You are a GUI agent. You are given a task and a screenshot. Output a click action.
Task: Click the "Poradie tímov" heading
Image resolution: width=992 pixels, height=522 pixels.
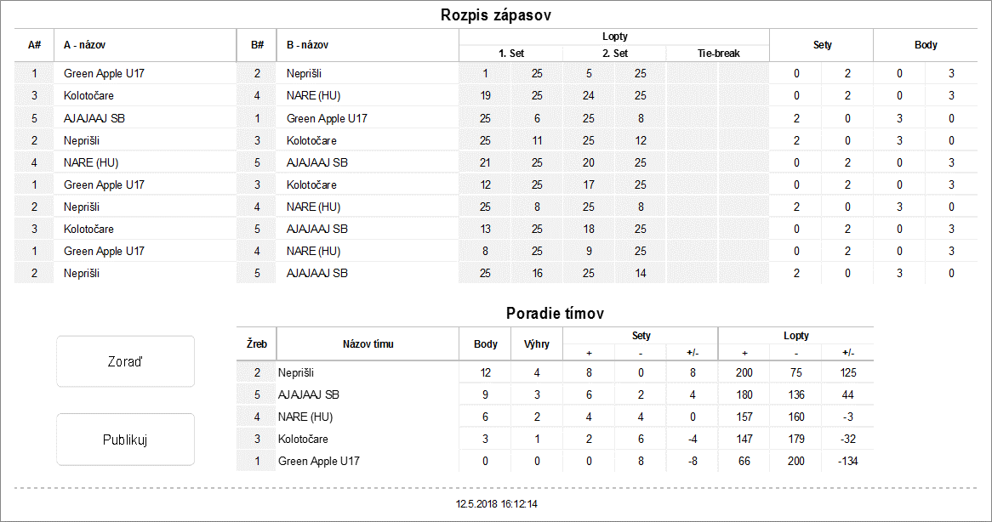click(555, 314)
